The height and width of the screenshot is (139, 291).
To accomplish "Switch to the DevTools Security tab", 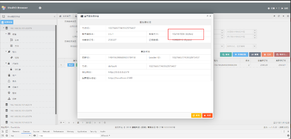I will 93,132.
